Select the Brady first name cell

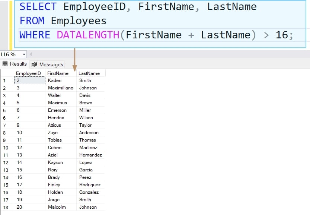pyautogui.click(x=61, y=177)
